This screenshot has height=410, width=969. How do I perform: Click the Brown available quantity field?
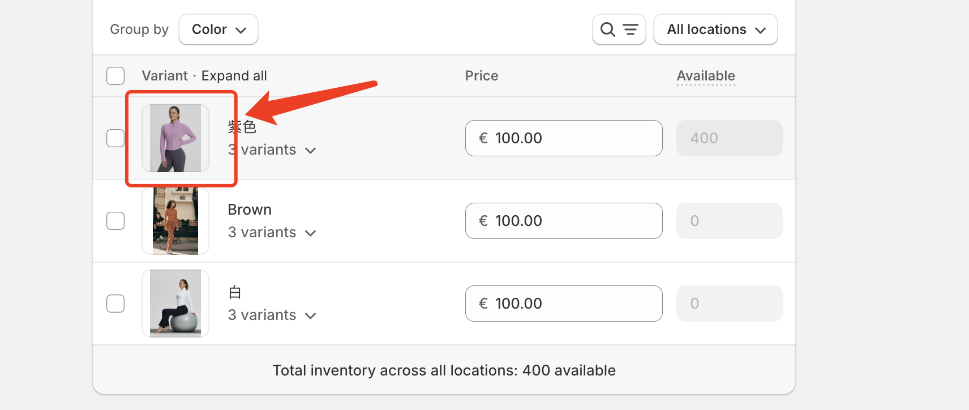(729, 221)
